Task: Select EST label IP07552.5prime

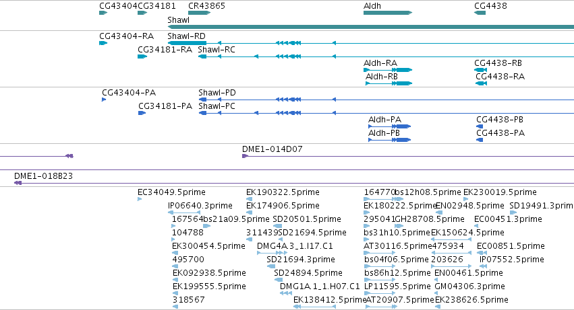Action: point(512,260)
